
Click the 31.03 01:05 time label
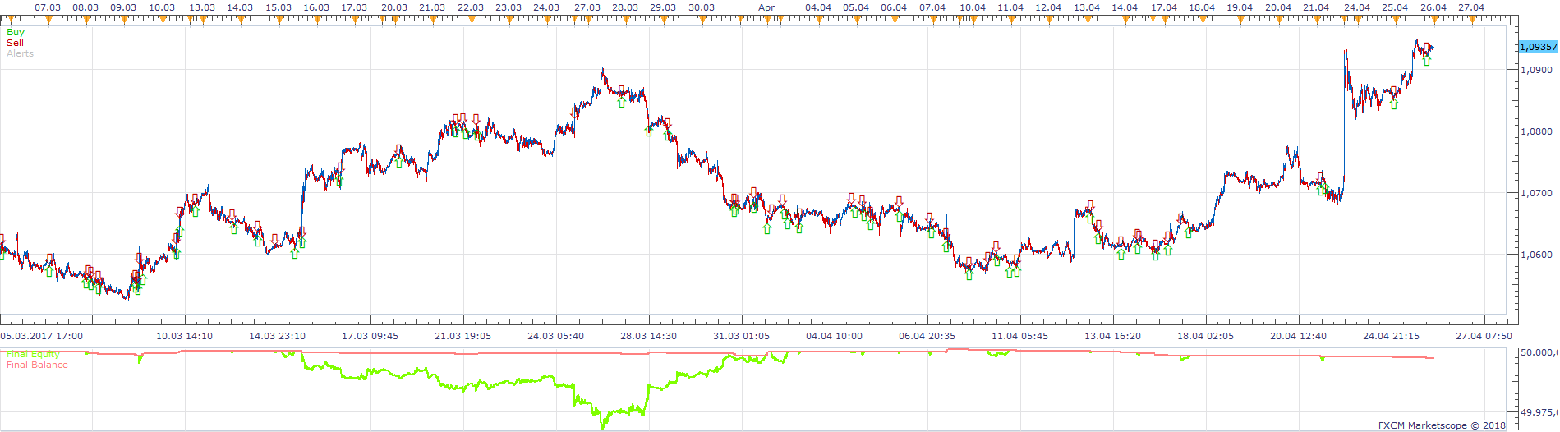[x=742, y=336]
